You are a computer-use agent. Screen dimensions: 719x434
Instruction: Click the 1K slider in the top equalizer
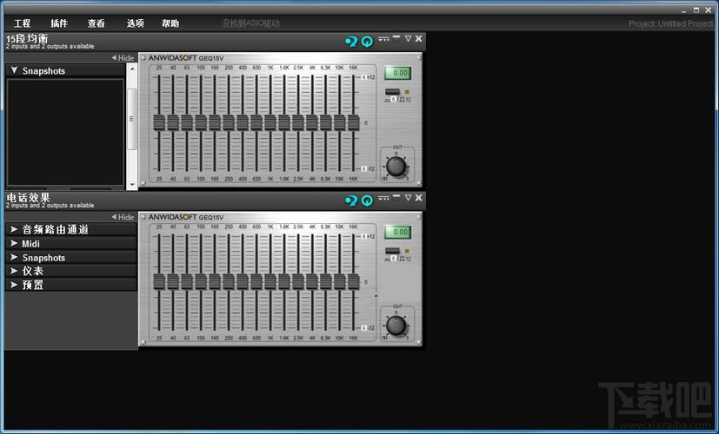[270, 122]
